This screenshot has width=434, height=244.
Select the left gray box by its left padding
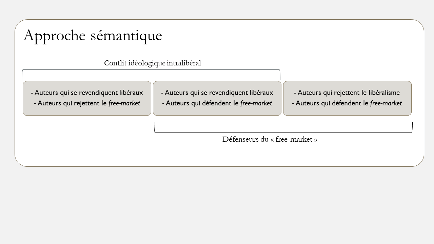26,98
